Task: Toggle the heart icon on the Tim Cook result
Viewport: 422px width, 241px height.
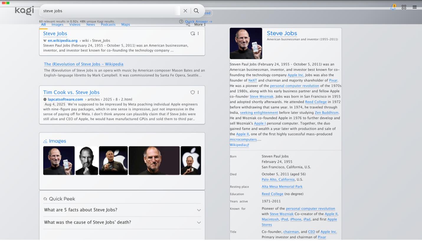Action: click(192, 92)
